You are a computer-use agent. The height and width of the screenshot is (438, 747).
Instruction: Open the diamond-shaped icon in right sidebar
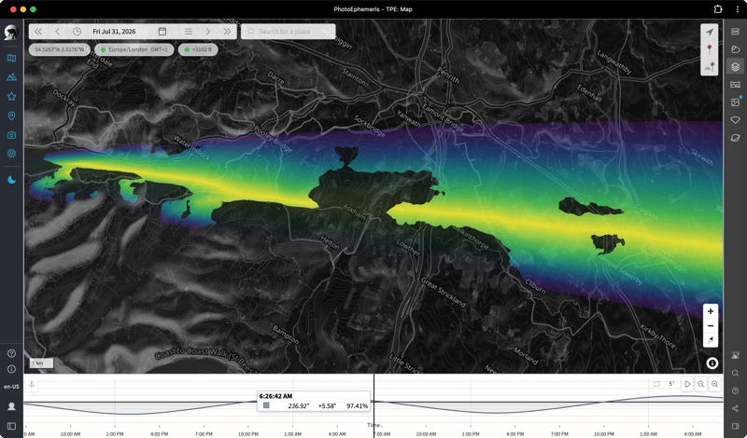735,120
